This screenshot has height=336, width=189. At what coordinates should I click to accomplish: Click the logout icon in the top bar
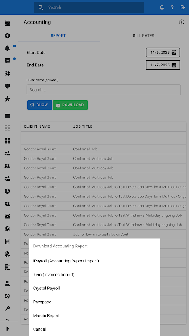point(183,7)
